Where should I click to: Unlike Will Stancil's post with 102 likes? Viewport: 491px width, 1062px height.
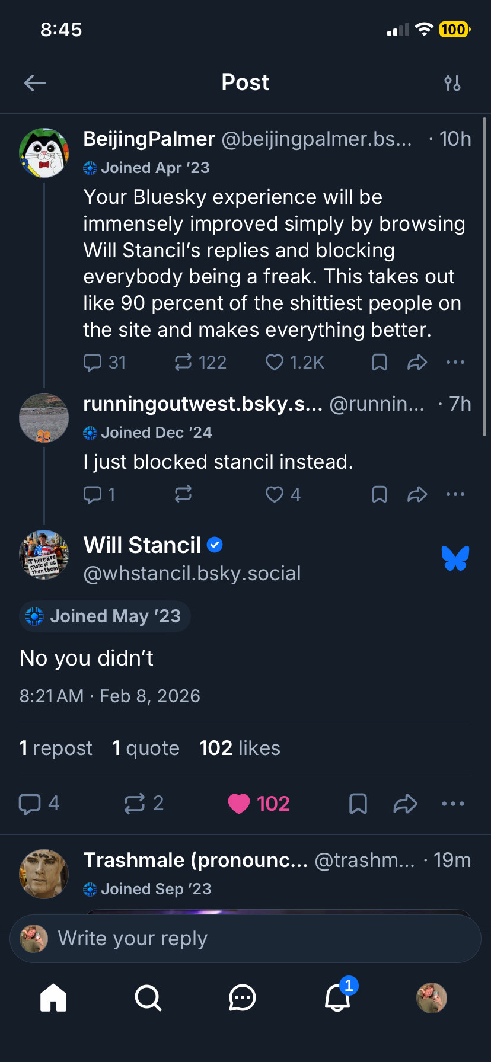click(239, 804)
